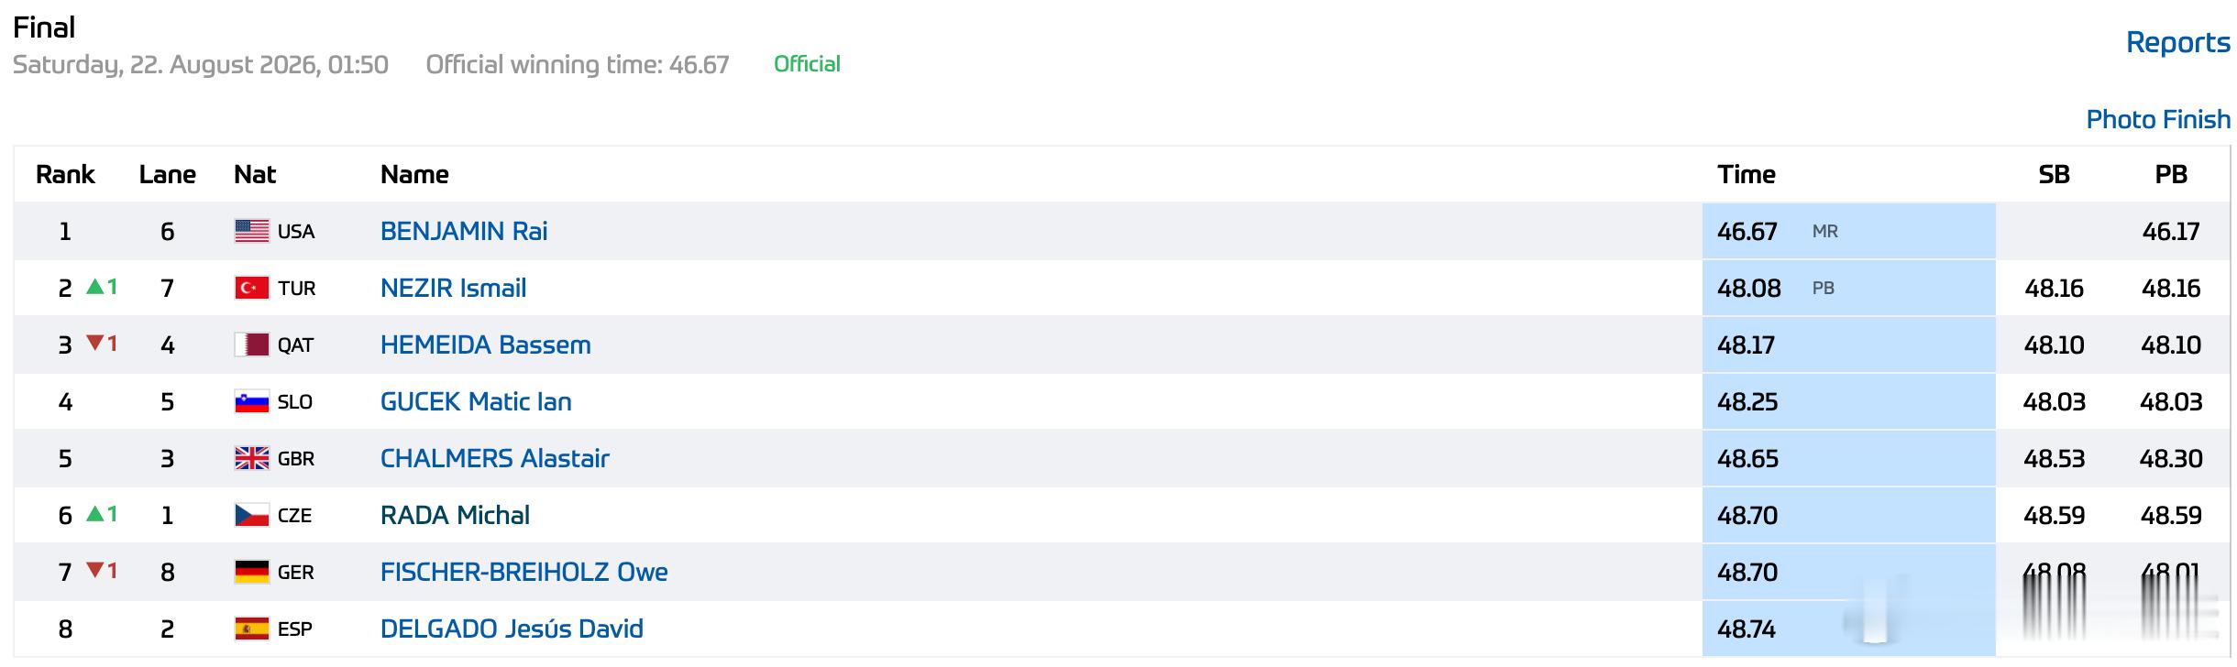Click the German flag icon
Image resolution: width=2237 pixels, height=667 pixels.
click(251, 572)
